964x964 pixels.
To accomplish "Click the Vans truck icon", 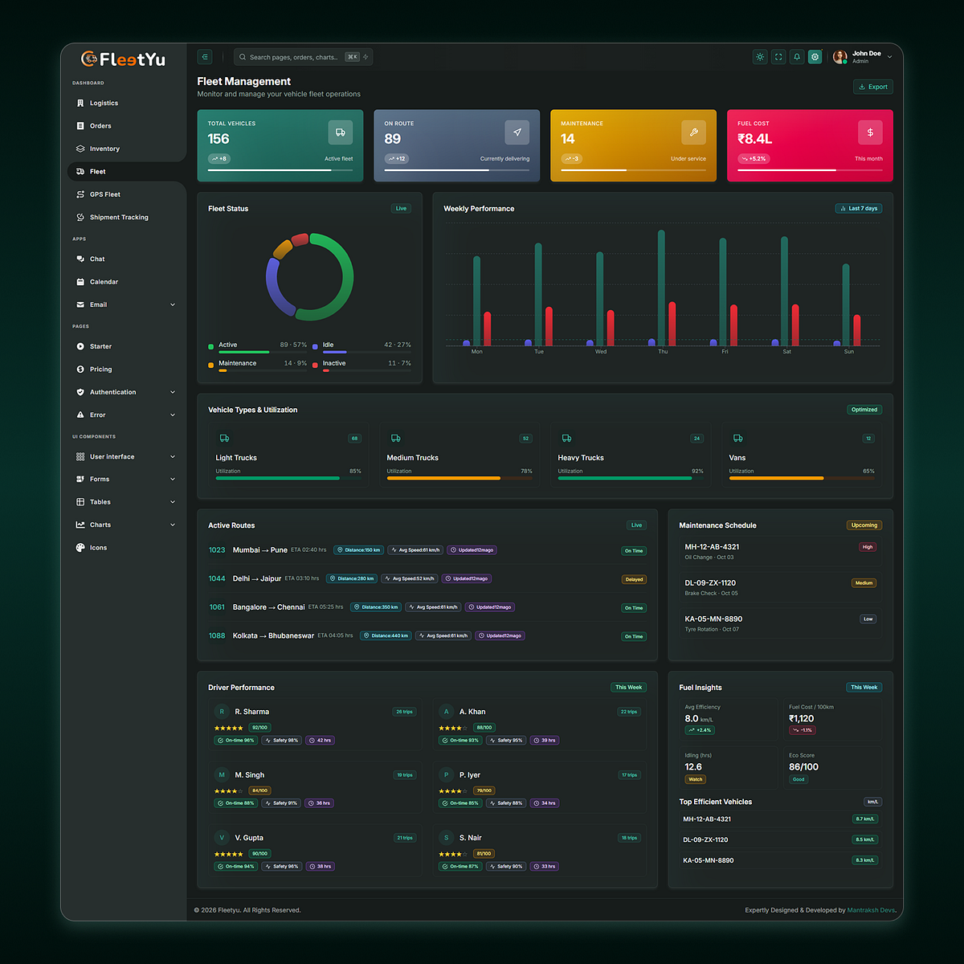I will (x=738, y=439).
